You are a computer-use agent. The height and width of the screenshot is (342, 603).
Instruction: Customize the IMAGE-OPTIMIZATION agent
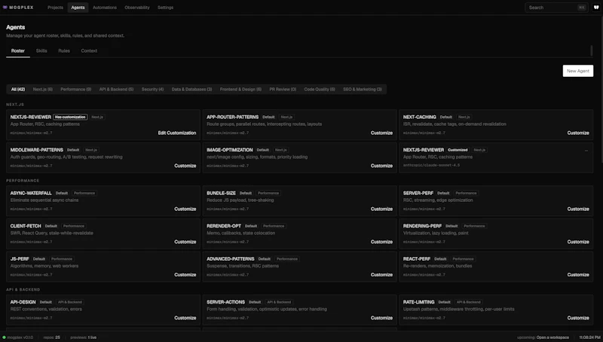pos(381,166)
